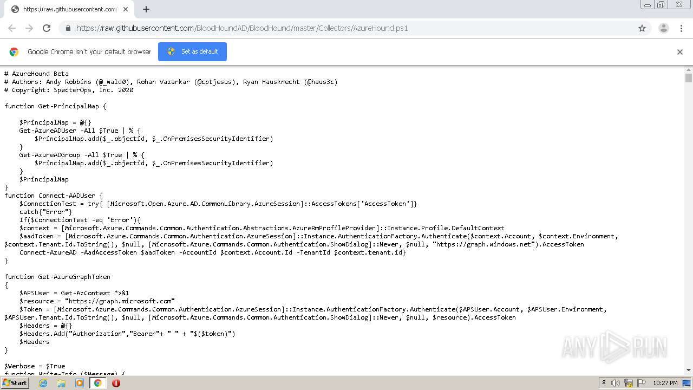Click the "catch{"Error"}" line

[x=45, y=212]
